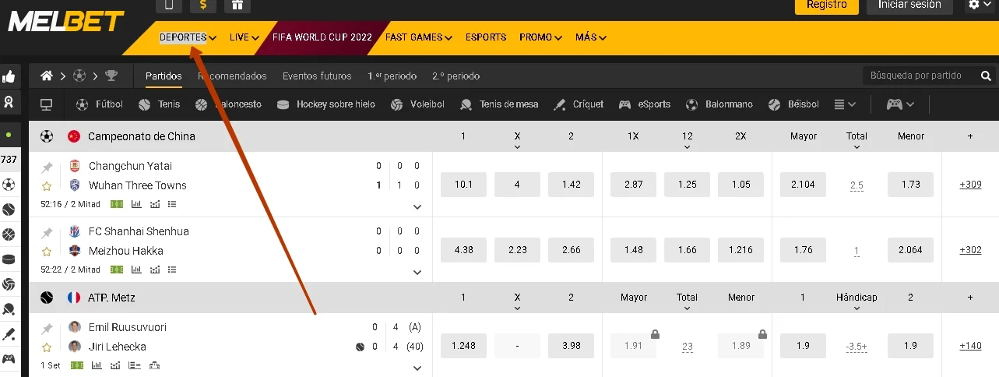
Task: Click the Iniciar sesión button
Action: coord(909,5)
